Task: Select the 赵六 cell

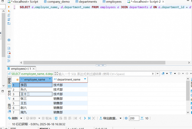Action: (36, 108)
